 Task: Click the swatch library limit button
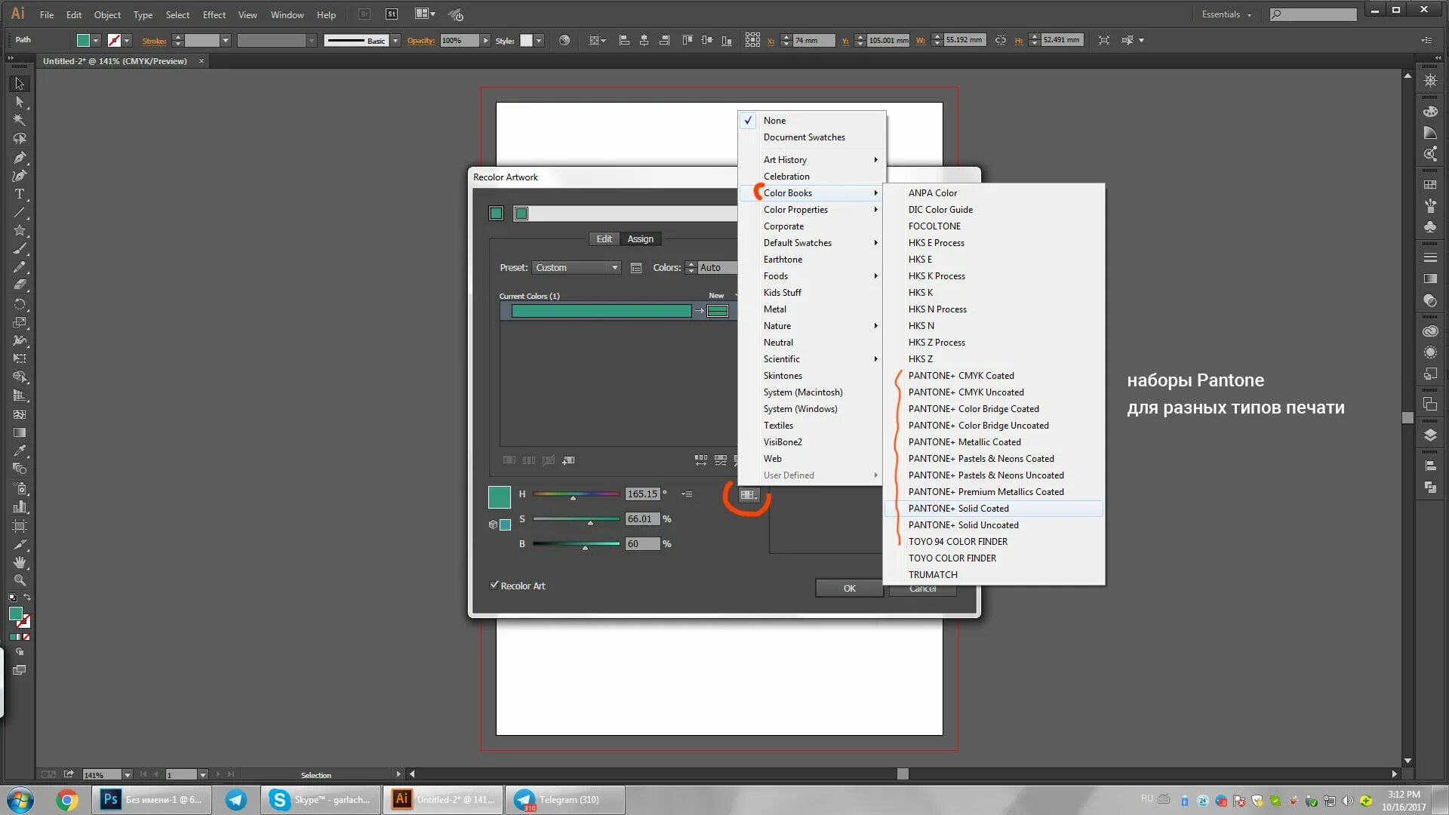[748, 495]
